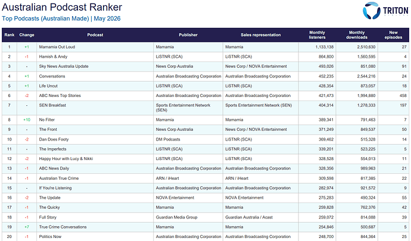Click rank number '14'
This screenshot has width=411, height=241.
coord(10,179)
